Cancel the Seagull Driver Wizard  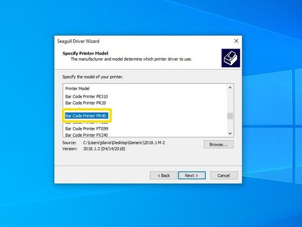pyautogui.click(x=224, y=175)
